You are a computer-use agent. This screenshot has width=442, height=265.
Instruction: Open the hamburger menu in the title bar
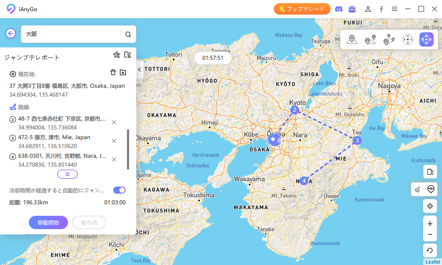(394, 9)
